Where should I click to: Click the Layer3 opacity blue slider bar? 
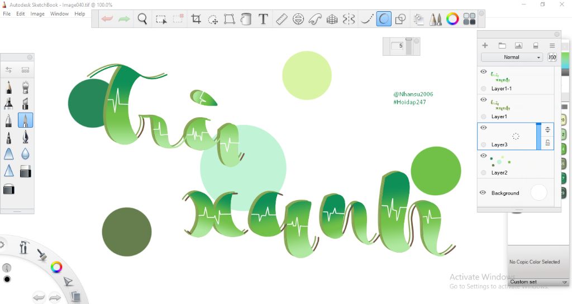click(538, 136)
